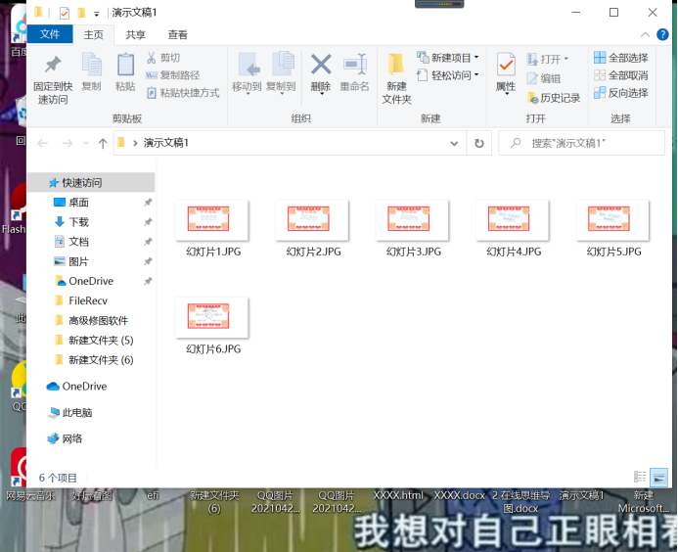Click the Pin to Quick access icon

pyautogui.click(x=53, y=65)
